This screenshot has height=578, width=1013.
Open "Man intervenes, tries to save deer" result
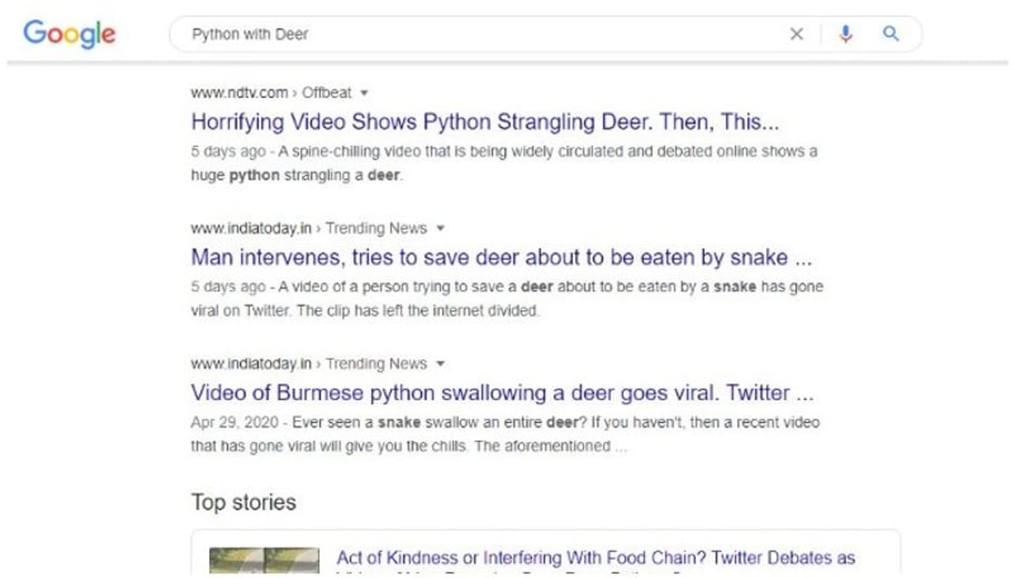tap(501, 257)
